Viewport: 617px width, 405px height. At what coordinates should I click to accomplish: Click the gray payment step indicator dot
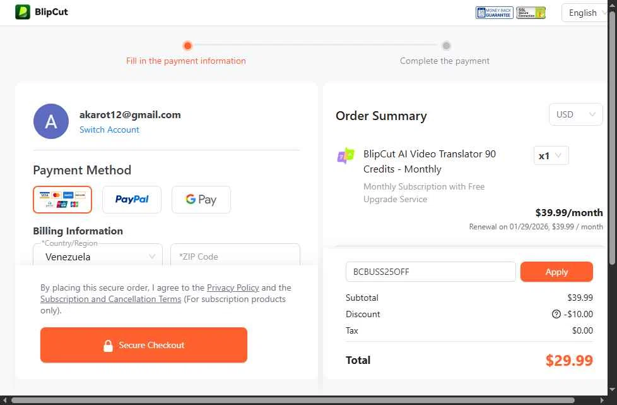coord(446,45)
